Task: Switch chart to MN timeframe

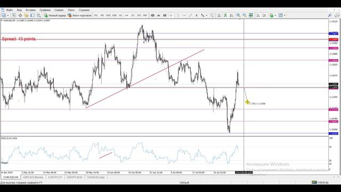Action: 145,15
